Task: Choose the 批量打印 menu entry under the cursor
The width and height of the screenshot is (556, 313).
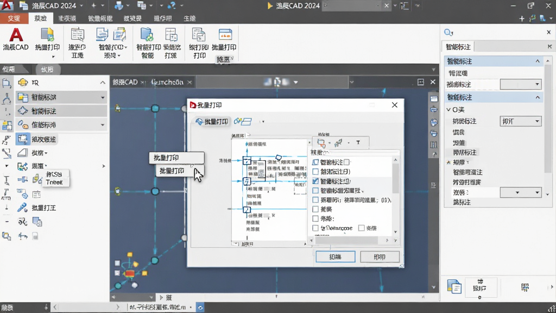Action: [180, 171]
